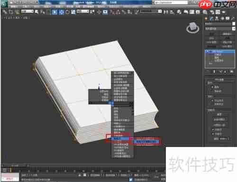Toggle the first checked option in rollout

(x=212, y=87)
